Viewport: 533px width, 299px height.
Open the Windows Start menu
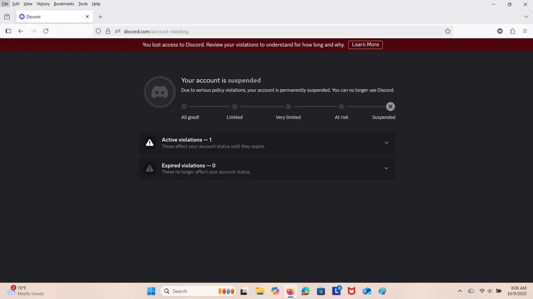click(x=151, y=291)
